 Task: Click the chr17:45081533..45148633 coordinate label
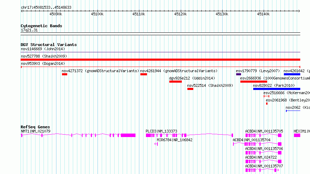tap(46, 7)
